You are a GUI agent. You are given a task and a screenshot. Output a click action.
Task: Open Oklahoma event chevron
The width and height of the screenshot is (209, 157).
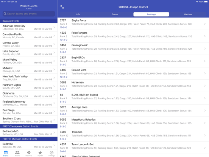(54, 94)
